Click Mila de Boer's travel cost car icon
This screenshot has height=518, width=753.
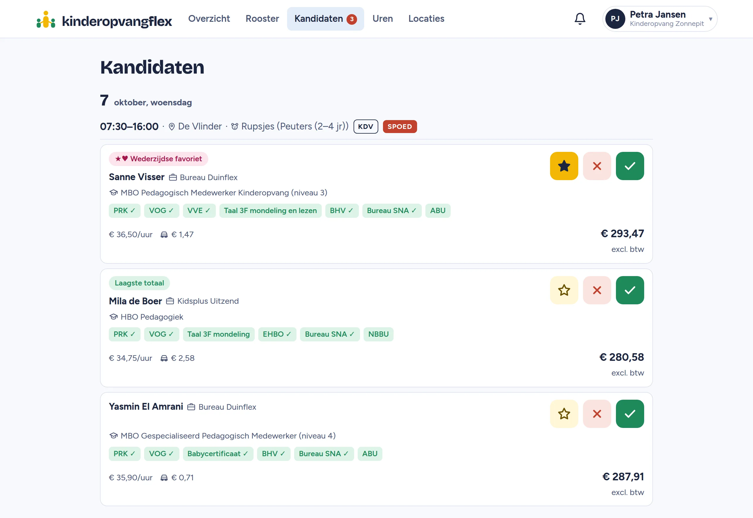[164, 358]
